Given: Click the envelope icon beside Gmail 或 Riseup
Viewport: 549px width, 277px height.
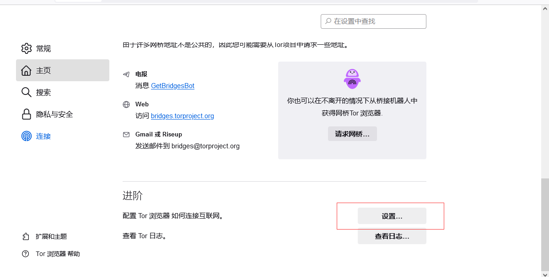Looking at the screenshot, I should pyautogui.click(x=126, y=134).
